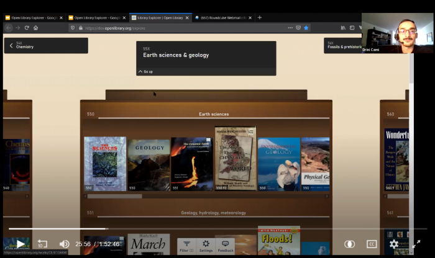Collapse with the 'Go up' chevron
This screenshot has height=258, width=435.
coord(145,71)
